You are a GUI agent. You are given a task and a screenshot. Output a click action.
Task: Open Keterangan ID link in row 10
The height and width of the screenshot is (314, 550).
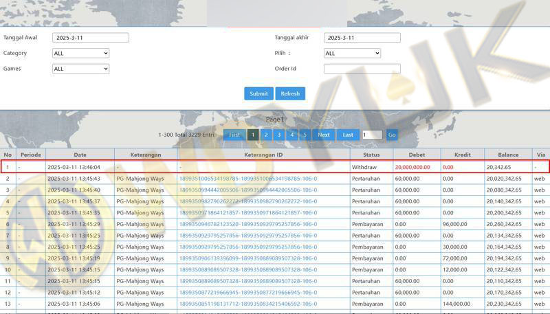point(248,270)
